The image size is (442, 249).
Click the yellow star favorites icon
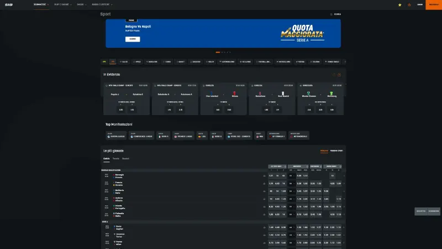pos(399,5)
